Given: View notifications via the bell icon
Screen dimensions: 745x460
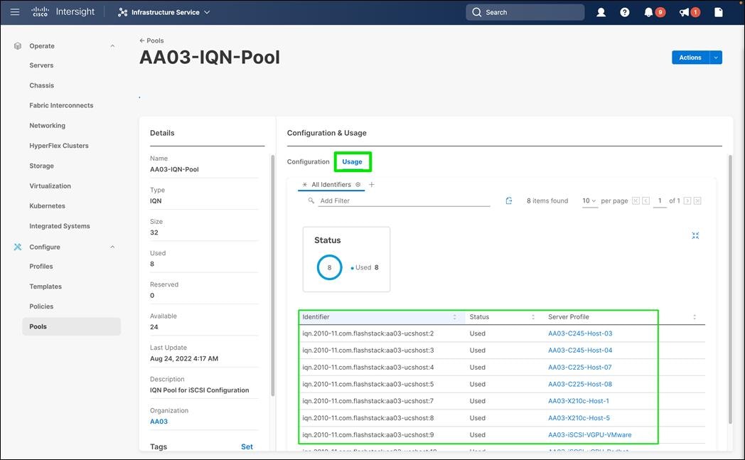Looking at the screenshot, I should point(648,12).
